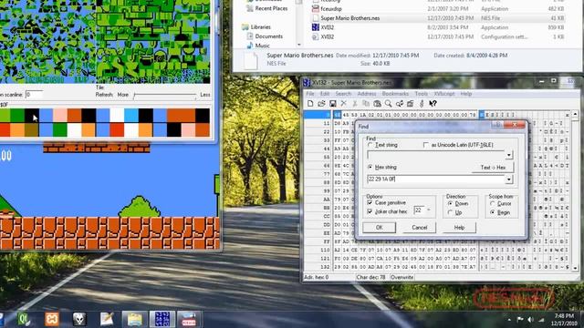Open Recent Places in Explorer sidebar
The width and height of the screenshot is (584, 328).
266,8
